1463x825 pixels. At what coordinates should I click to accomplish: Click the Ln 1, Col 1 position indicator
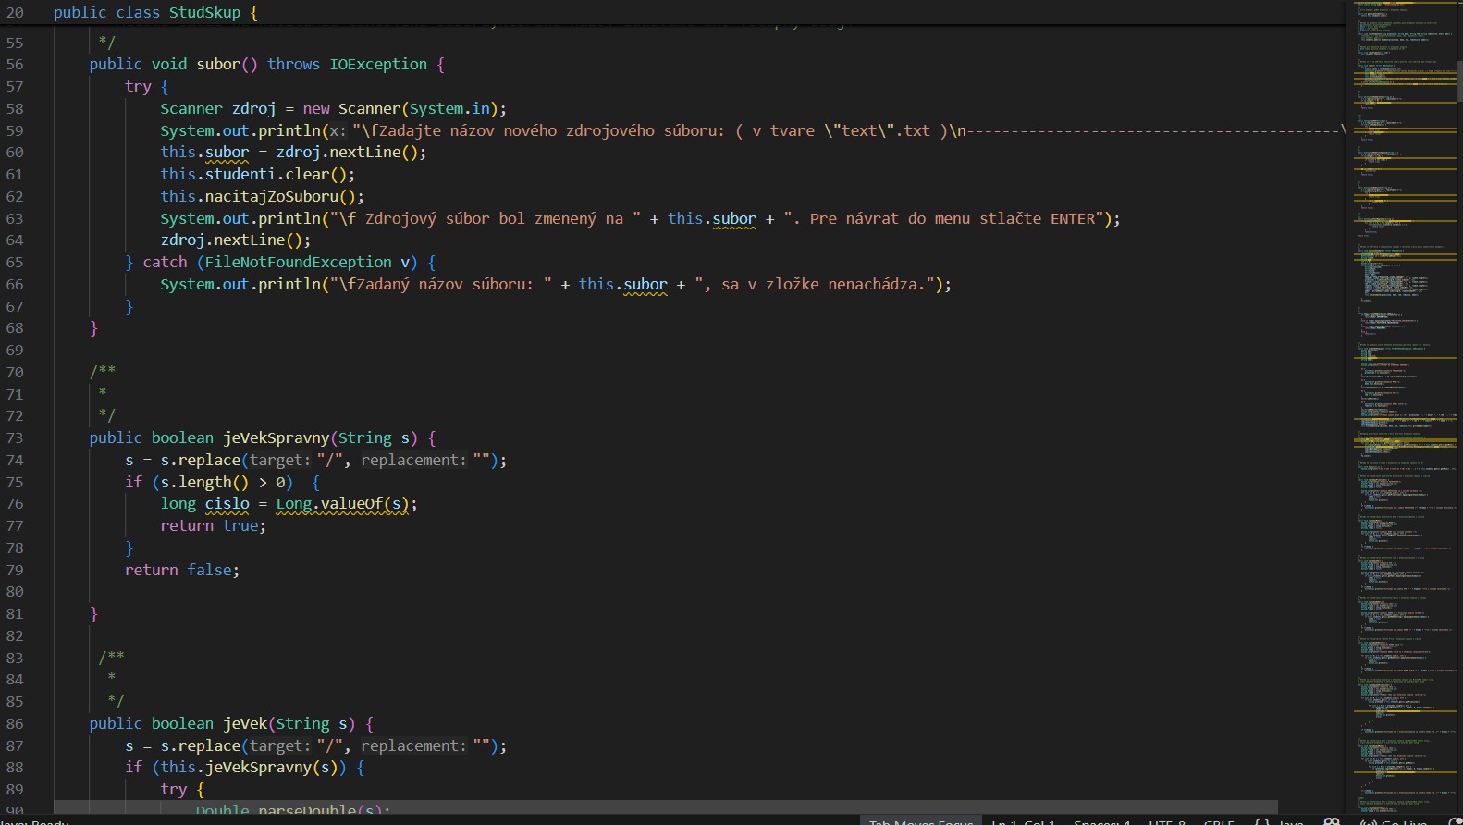click(x=1023, y=821)
